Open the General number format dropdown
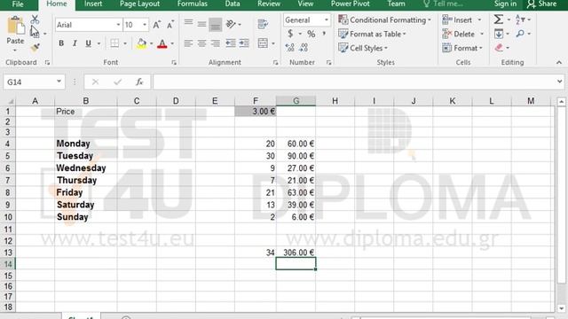568x319 pixels. pyautogui.click(x=326, y=19)
